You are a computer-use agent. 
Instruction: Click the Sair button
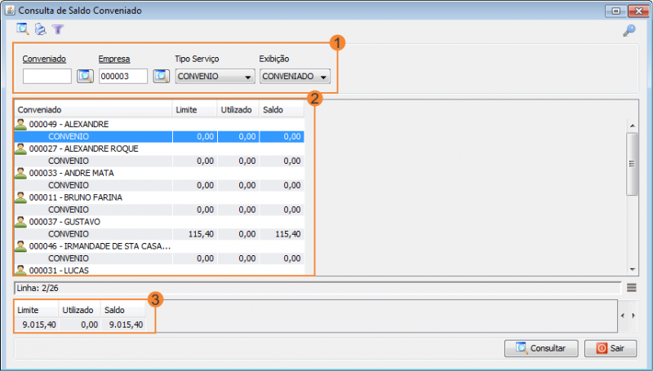pyautogui.click(x=610, y=348)
